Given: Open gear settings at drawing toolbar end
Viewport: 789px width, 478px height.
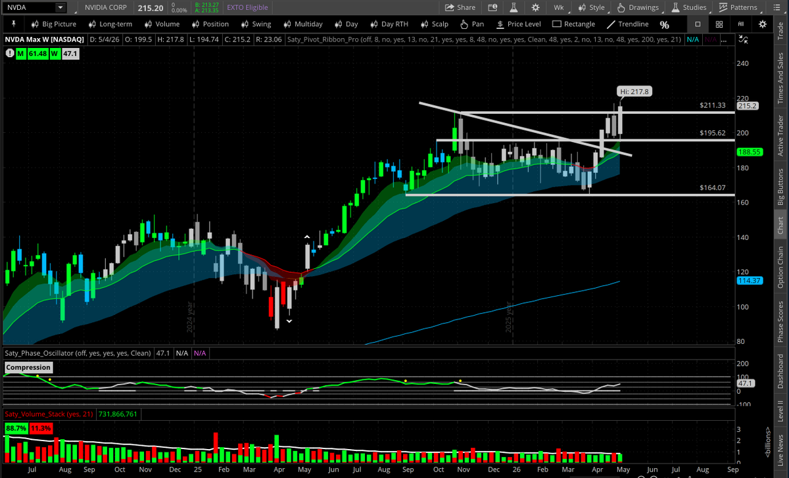Looking at the screenshot, I should point(762,24).
